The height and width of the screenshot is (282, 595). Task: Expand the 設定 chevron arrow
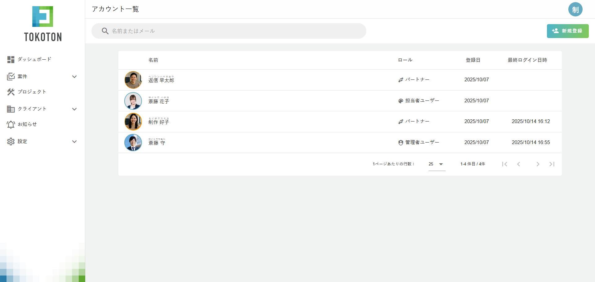click(74, 142)
